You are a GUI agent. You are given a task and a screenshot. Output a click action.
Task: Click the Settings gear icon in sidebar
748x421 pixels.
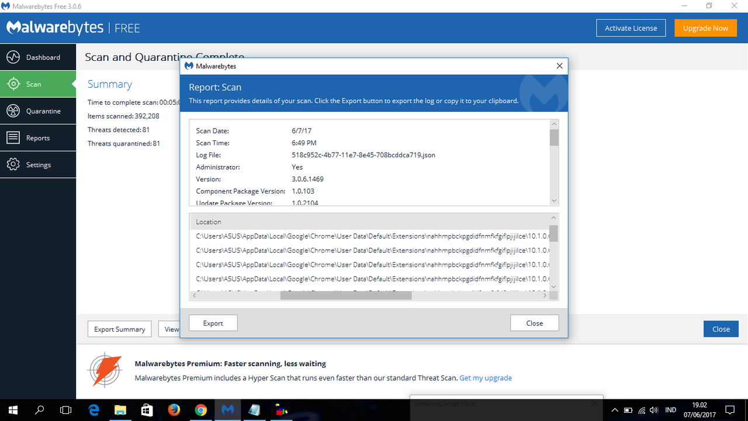(x=13, y=165)
